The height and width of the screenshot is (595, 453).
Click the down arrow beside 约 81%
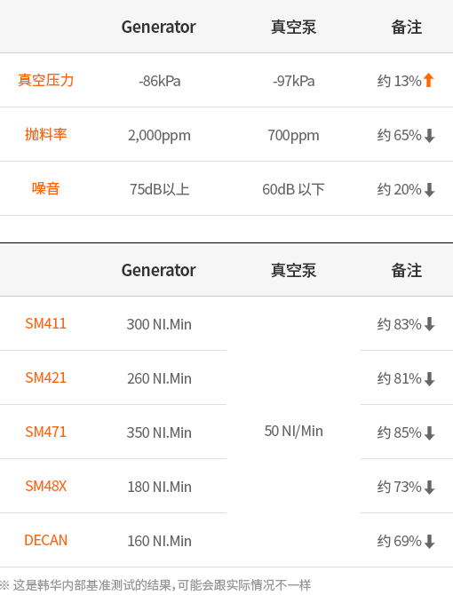pos(430,378)
